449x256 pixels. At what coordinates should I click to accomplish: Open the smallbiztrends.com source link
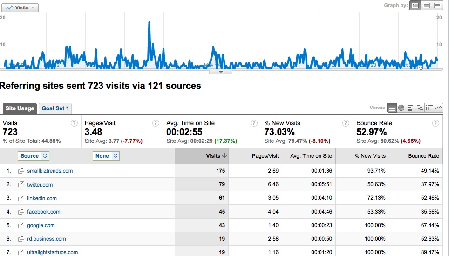(x=50, y=171)
